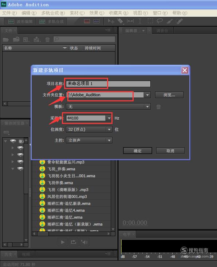Click the media browser Play preview button

tap(63, 242)
